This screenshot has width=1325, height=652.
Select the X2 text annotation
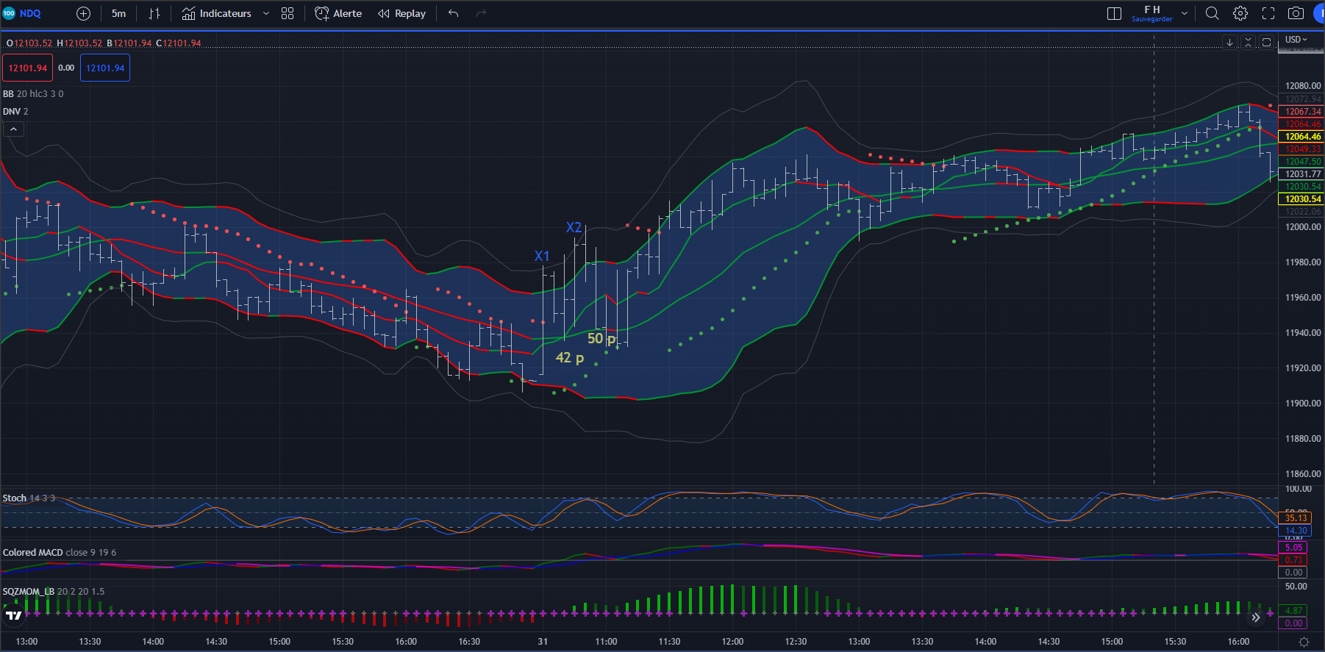(574, 227)
